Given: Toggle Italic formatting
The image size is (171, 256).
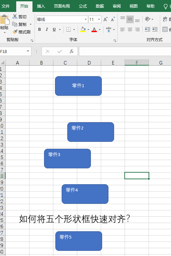Looking at the screenshot, I should coord(47,29).
